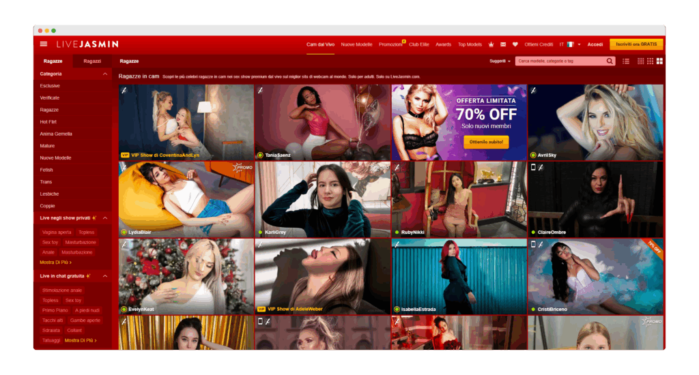
Task: Collapse the Live in chat gratuita section
Action: [104, 276]
